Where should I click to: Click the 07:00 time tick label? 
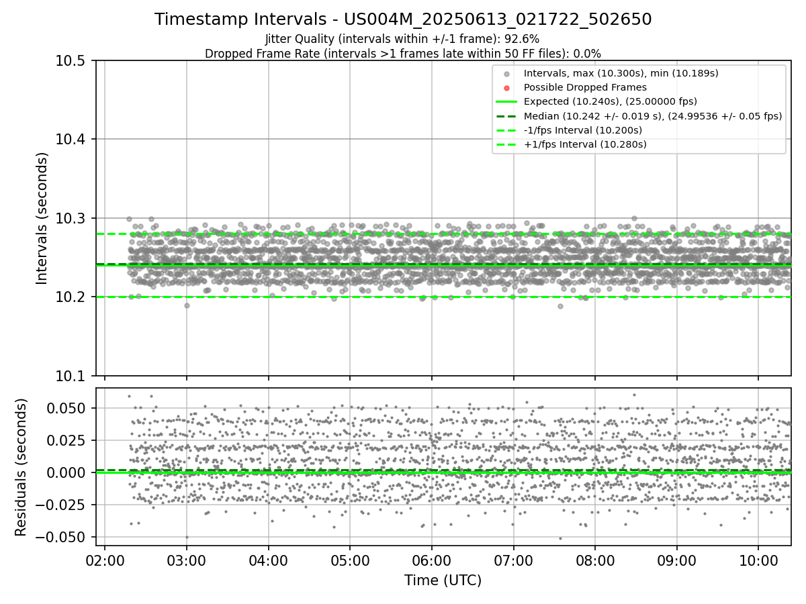[513, 561]
